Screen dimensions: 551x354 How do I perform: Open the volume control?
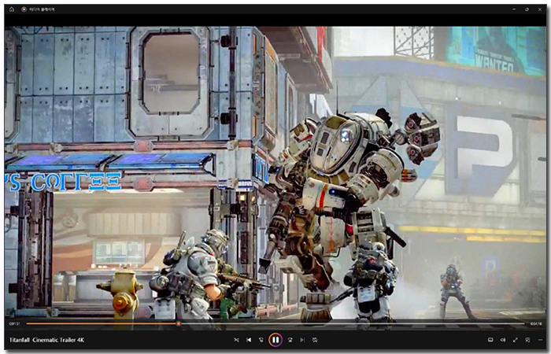coord(503,340)
